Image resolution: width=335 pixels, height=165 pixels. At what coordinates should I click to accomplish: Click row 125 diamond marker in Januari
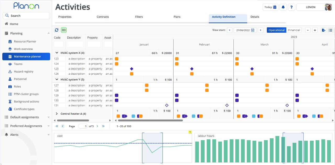coord(132,69)
